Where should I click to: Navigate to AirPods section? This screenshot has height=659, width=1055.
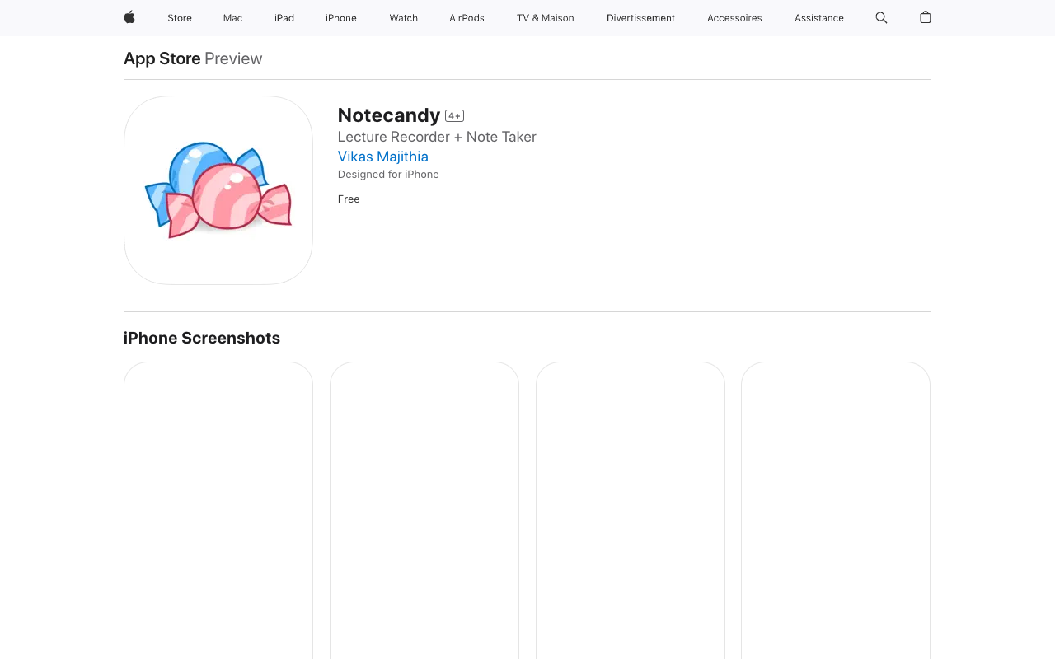pos(467,18)
